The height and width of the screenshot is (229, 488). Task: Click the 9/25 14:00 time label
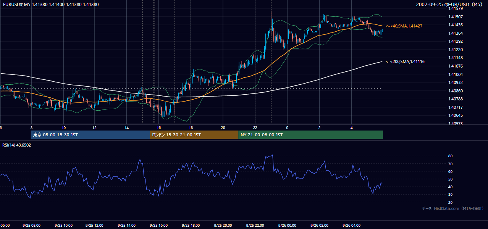127,226
